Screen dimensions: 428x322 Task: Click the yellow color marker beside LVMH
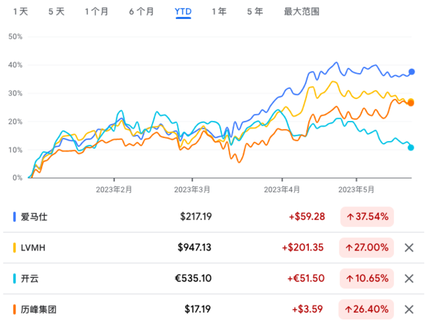(15, 248)
